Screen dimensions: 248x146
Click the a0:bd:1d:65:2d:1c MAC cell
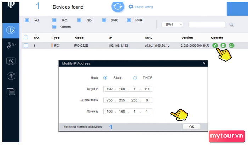157,45
